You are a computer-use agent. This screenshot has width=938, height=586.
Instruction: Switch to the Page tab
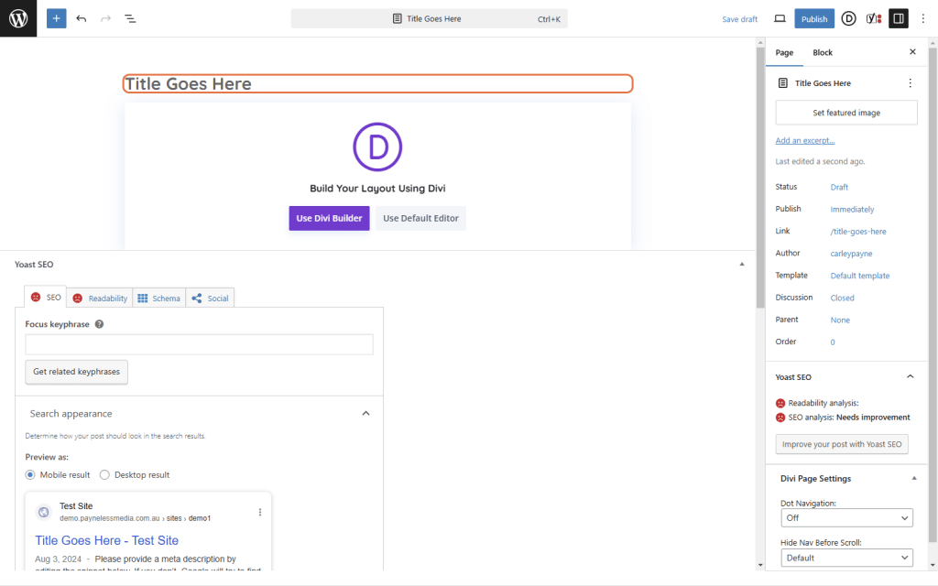(784, 52)
